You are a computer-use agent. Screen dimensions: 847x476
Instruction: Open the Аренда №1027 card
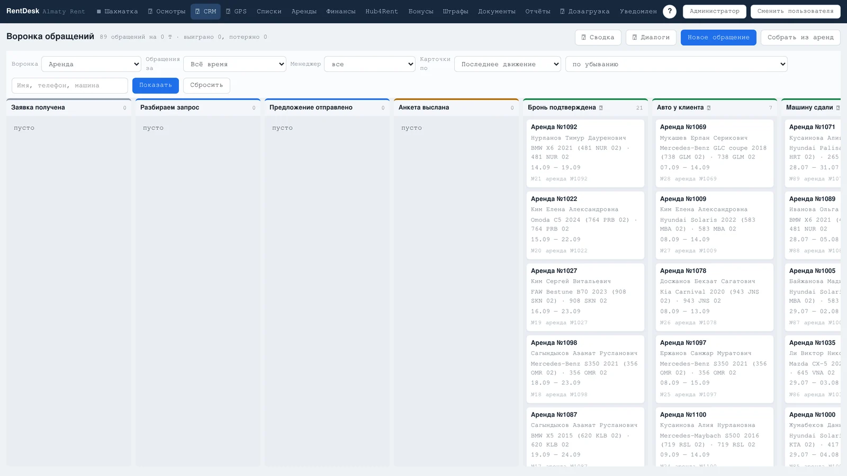coord(585,297)
